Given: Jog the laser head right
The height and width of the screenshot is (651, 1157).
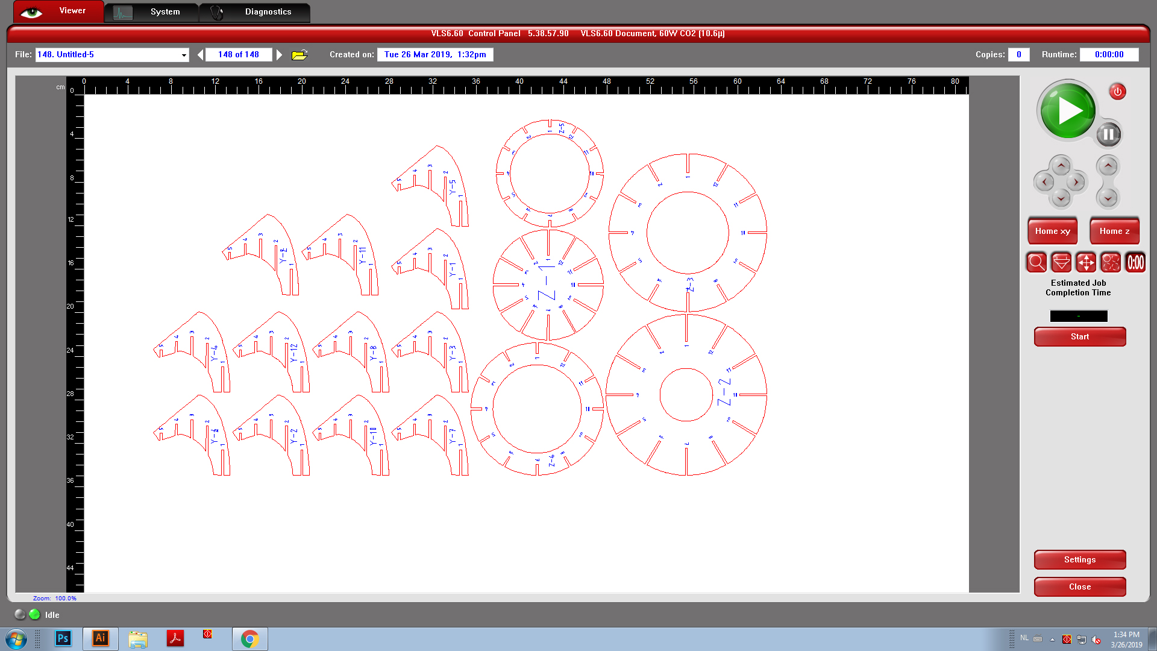Looking at the screenshot, I should click(1076, 182).
